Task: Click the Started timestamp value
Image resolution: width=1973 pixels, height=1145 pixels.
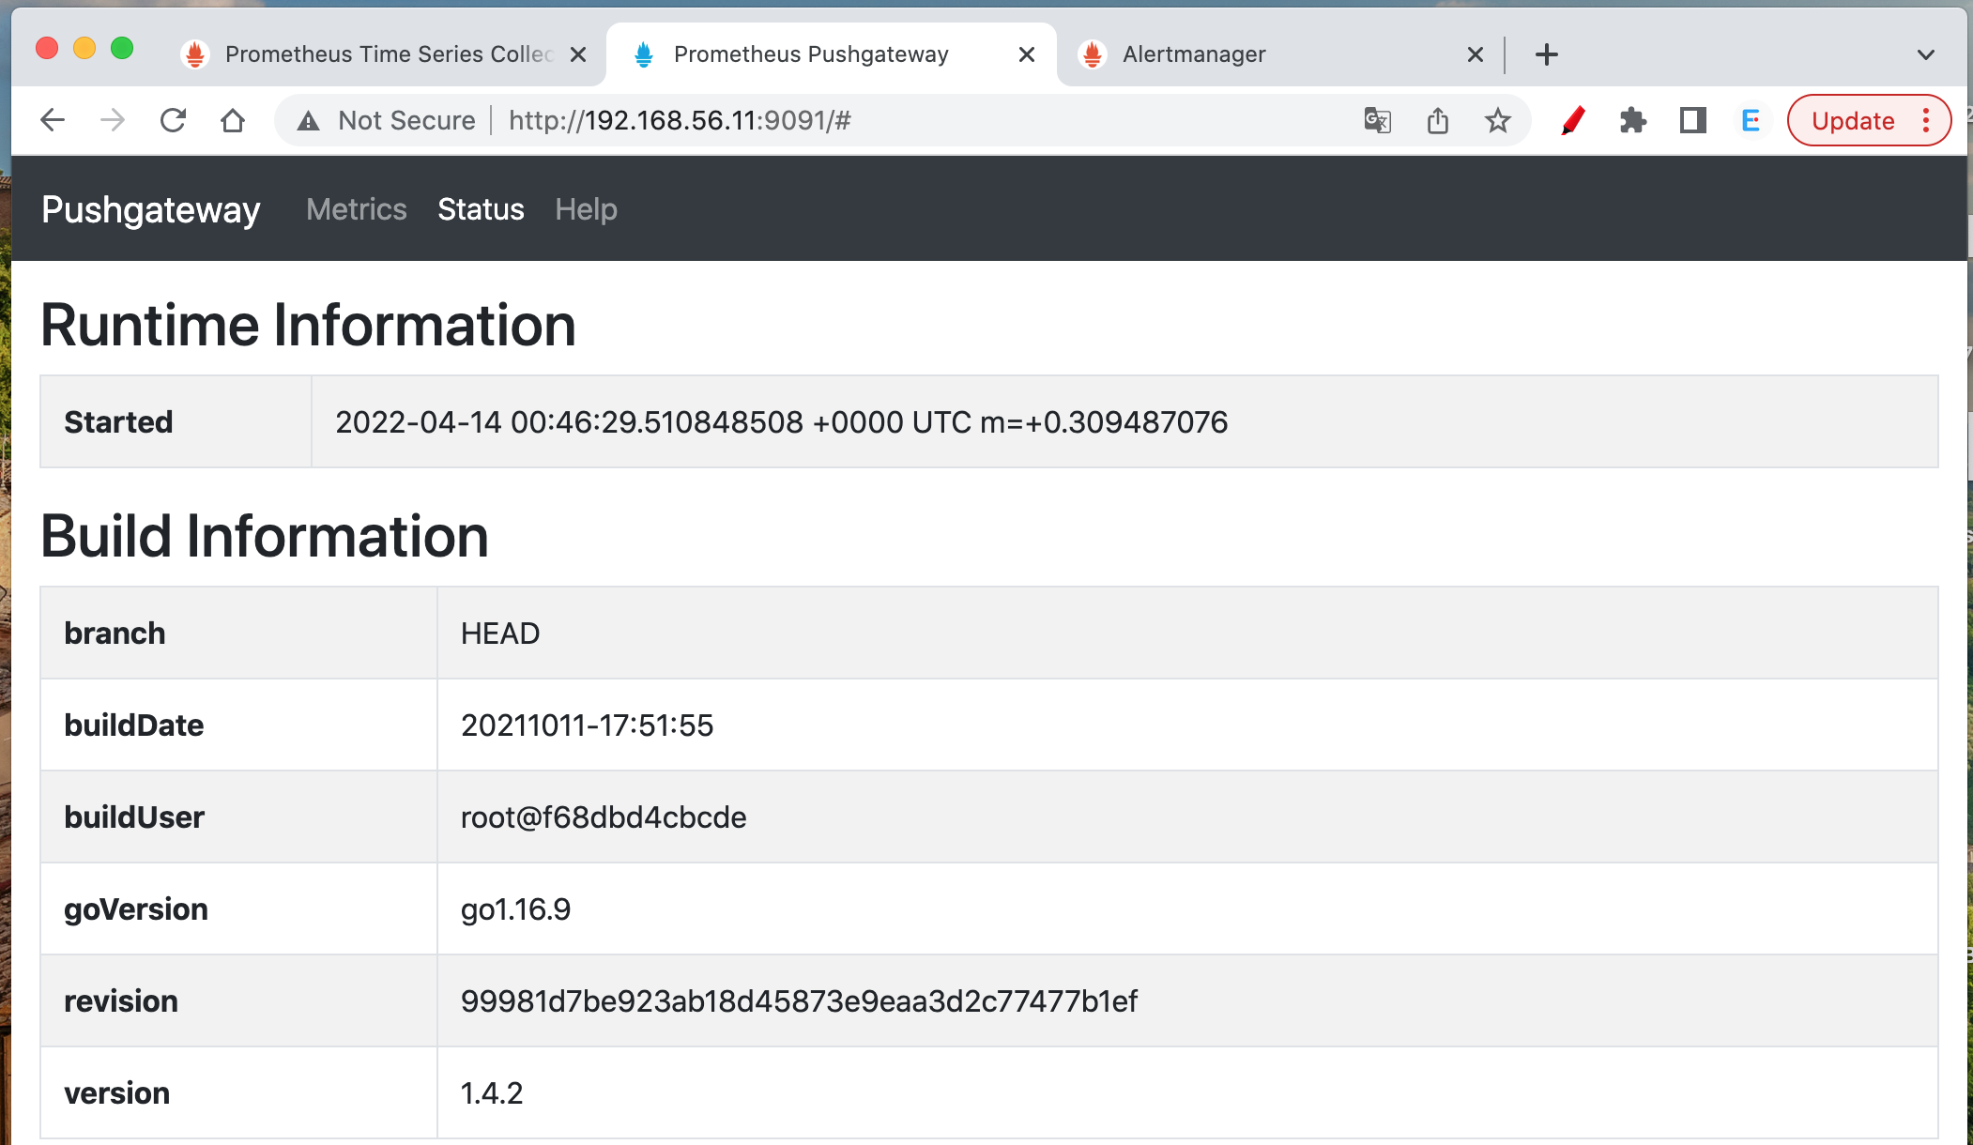Action: 781,422
